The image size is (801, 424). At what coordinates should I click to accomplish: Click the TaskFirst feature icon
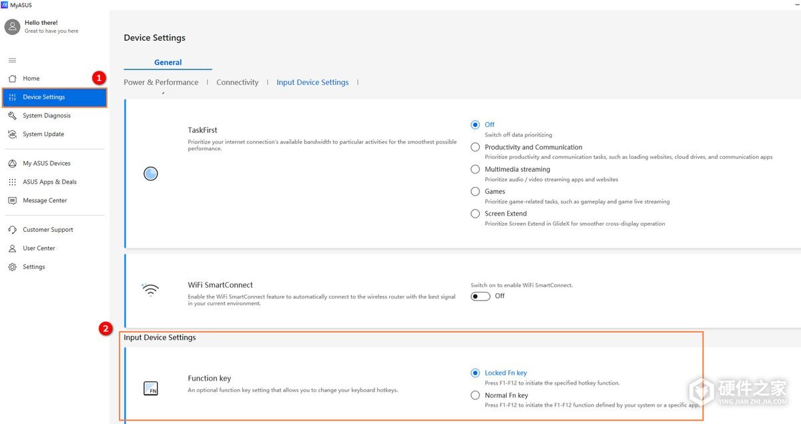point(151,174)
